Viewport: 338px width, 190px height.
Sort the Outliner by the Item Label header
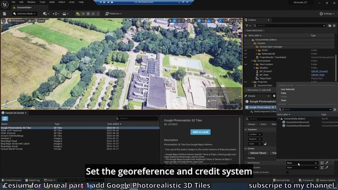point(255,35)
